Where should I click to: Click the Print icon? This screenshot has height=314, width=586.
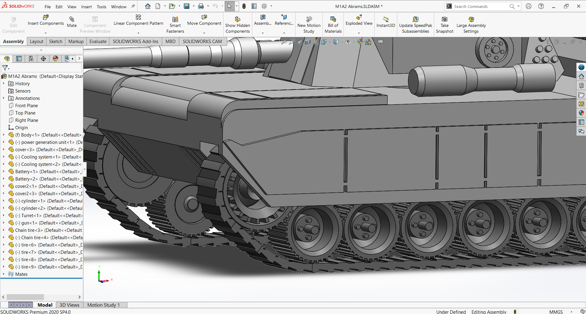click(x=201, y=6)
